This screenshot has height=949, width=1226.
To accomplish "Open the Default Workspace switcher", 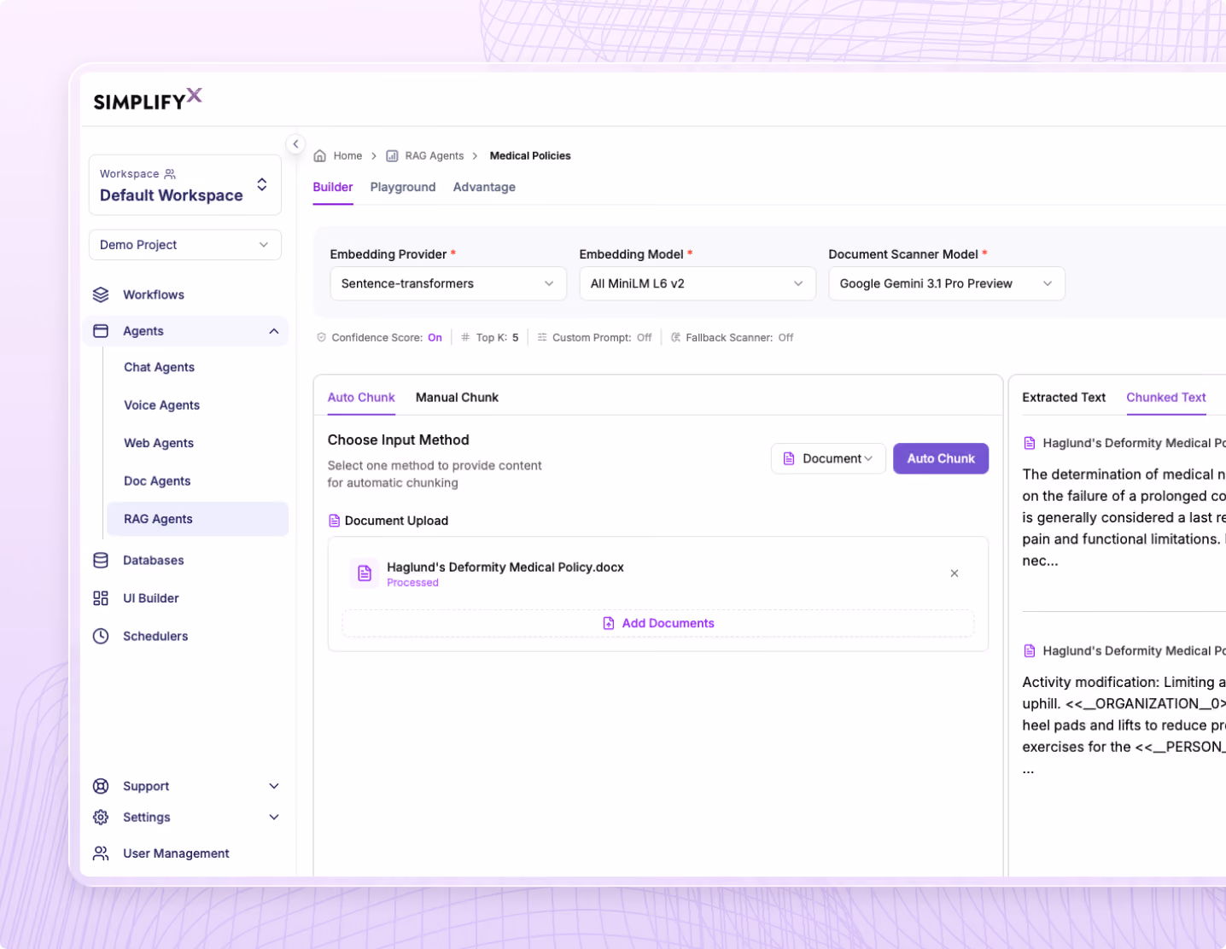I will coord(185,185).
